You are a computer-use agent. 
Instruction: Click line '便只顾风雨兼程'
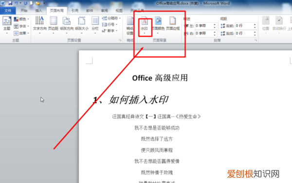[157, 150]
